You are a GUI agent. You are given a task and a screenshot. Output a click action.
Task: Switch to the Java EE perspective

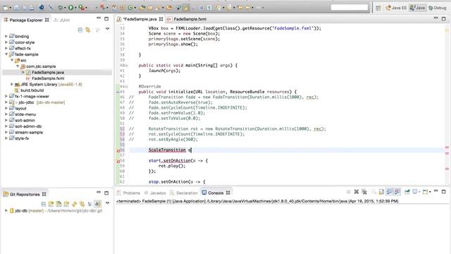tap(396, 8)
